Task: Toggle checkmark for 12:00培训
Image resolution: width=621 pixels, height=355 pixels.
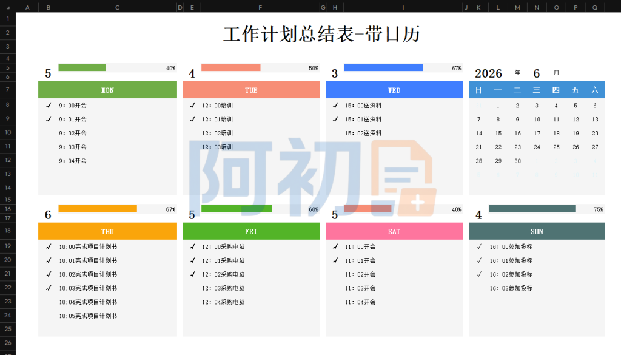Action: [x=192, y=106]
